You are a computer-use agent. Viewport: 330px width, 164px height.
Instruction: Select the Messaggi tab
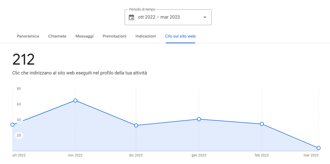pos(84,36)
